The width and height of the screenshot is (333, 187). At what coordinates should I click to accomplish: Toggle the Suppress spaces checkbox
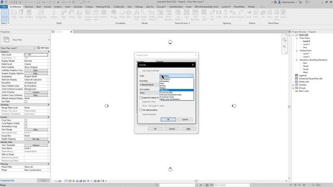(140, 114)
